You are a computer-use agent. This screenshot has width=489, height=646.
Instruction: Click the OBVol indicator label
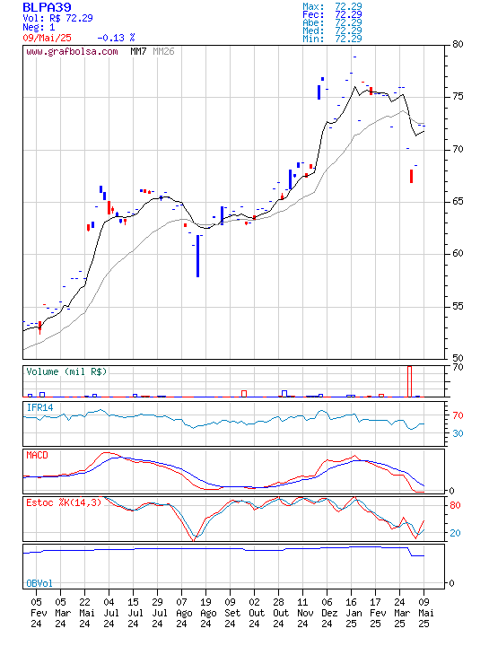39,583
